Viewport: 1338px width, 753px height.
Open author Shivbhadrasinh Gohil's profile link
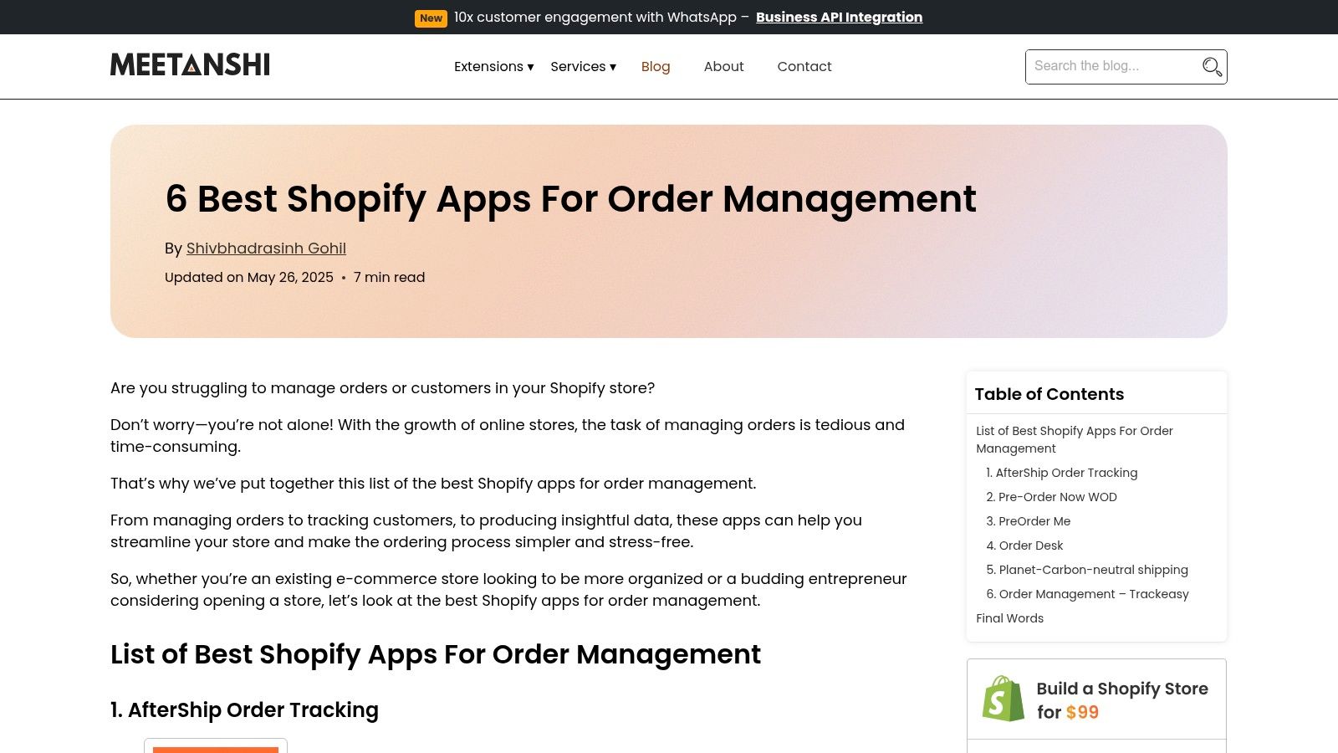click(x=266, y=248)
